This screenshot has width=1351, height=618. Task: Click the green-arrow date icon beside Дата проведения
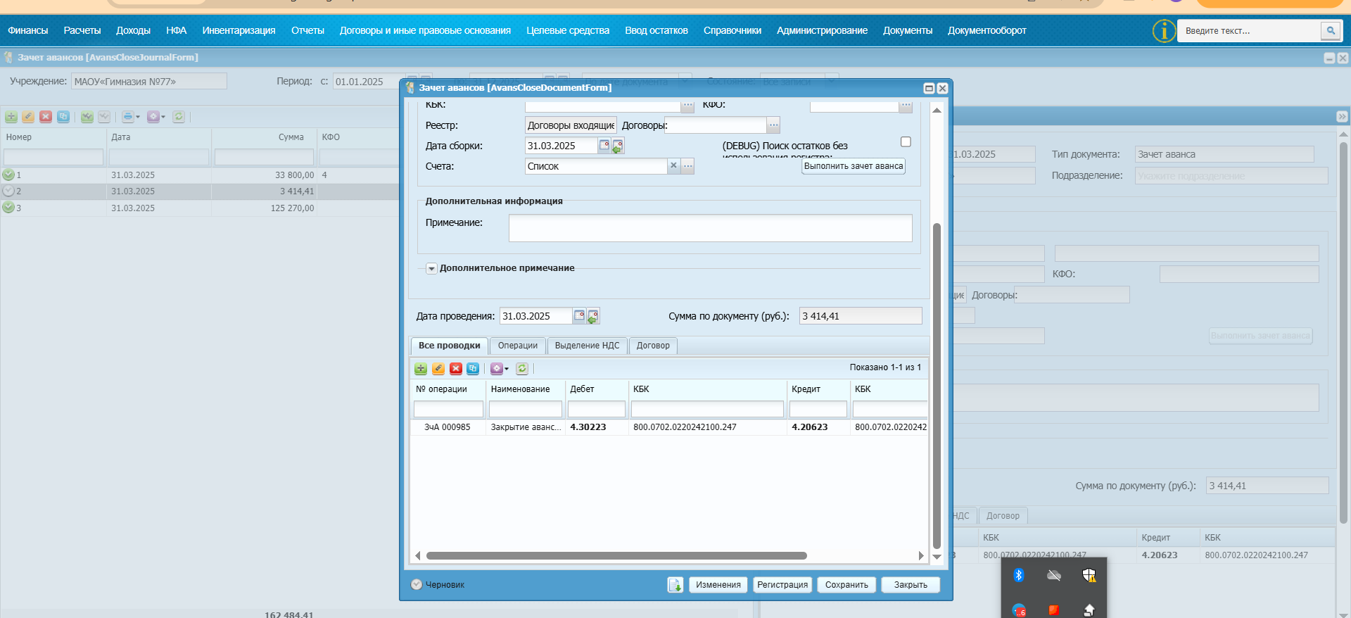coord(593,317)
